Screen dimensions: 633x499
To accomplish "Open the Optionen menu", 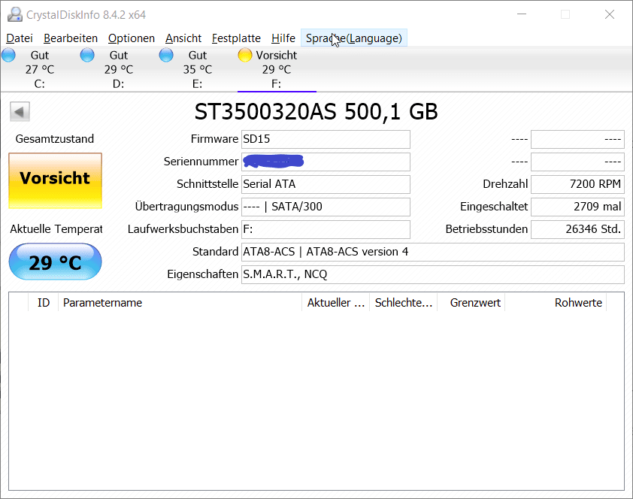I will [x=132, y=38].
